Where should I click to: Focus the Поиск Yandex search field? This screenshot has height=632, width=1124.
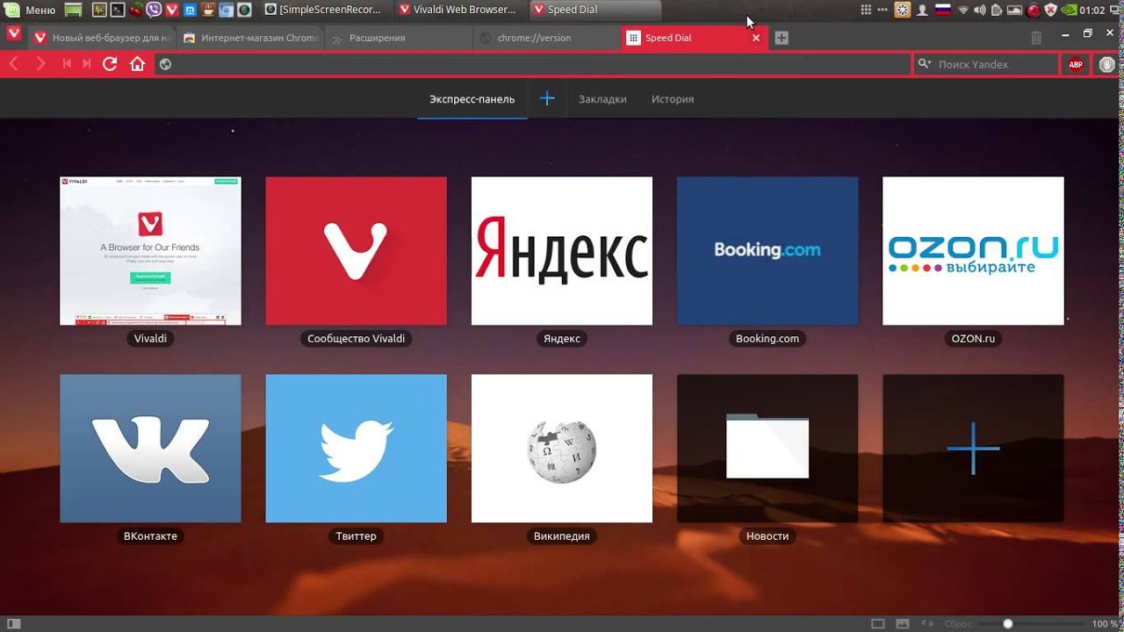pyautogui.click(x=986, y=64)
